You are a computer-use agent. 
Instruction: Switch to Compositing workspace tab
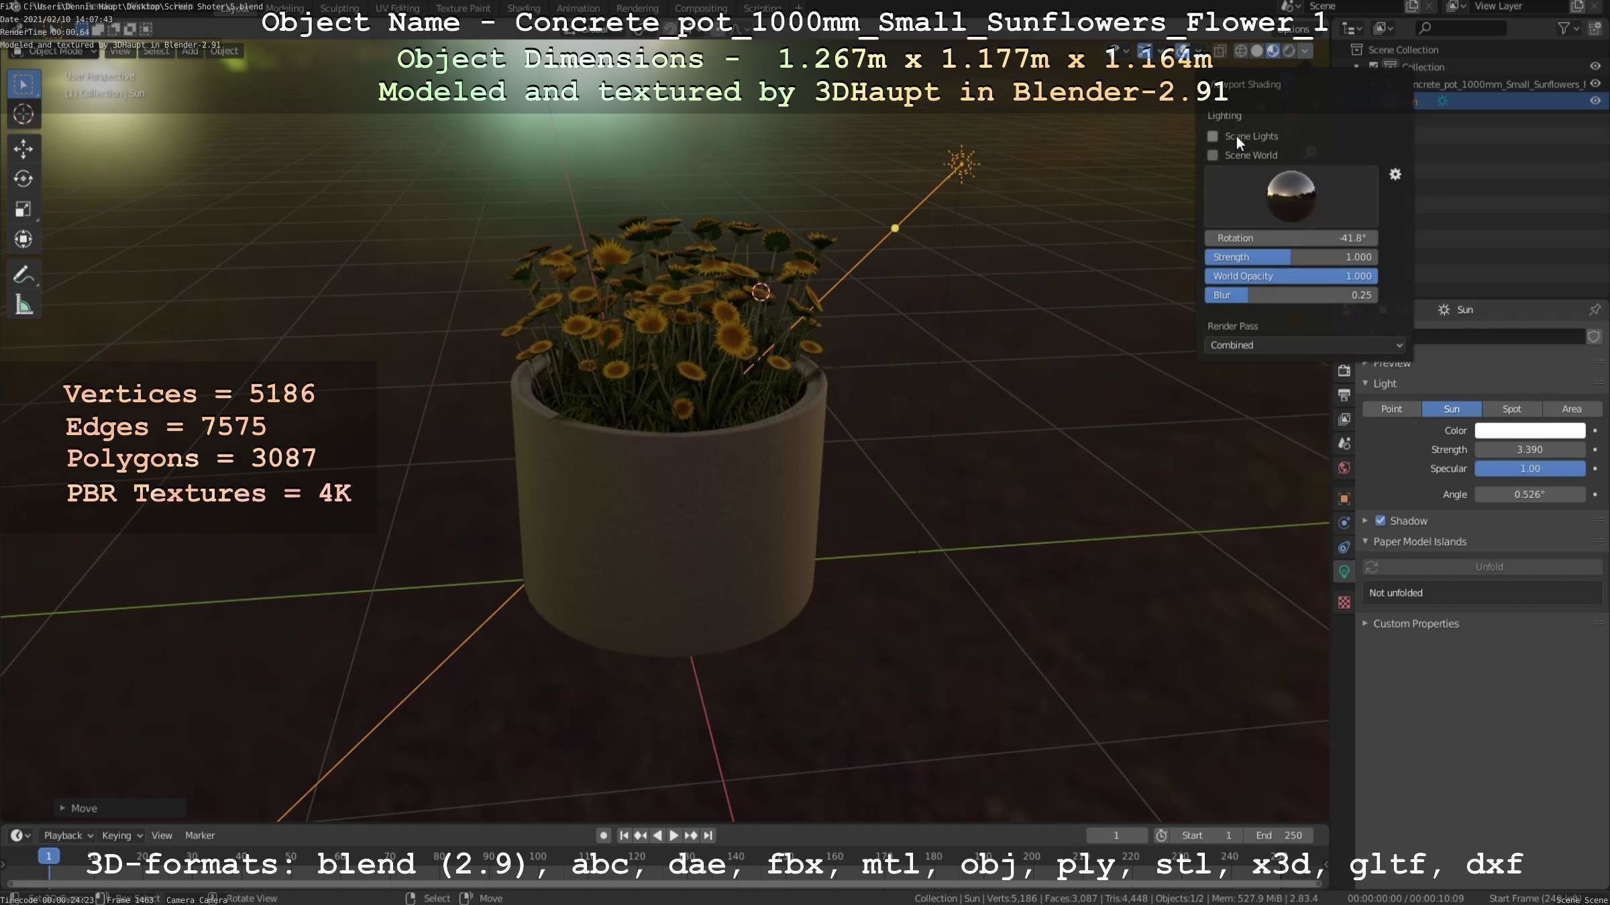click(x=701, y=8)
